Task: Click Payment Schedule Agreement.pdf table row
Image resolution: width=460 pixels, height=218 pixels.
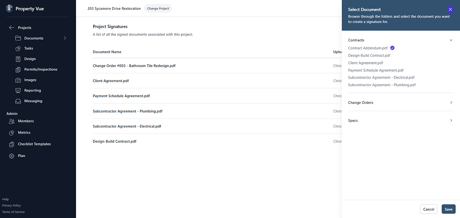Action: click(217, 96)
